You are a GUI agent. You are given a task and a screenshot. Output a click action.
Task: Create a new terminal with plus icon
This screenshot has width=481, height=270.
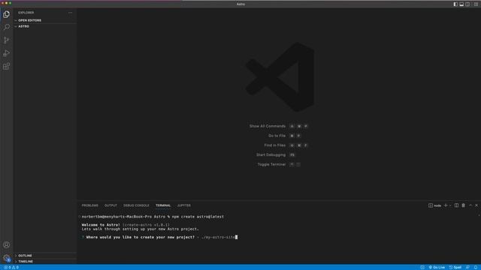point(446,205)
